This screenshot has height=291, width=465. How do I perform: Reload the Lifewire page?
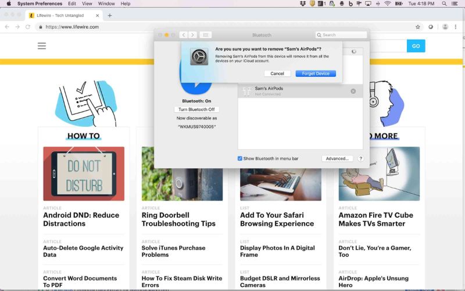[x=27, y=27]
